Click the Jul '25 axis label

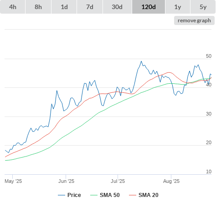[x=118, y=181]
